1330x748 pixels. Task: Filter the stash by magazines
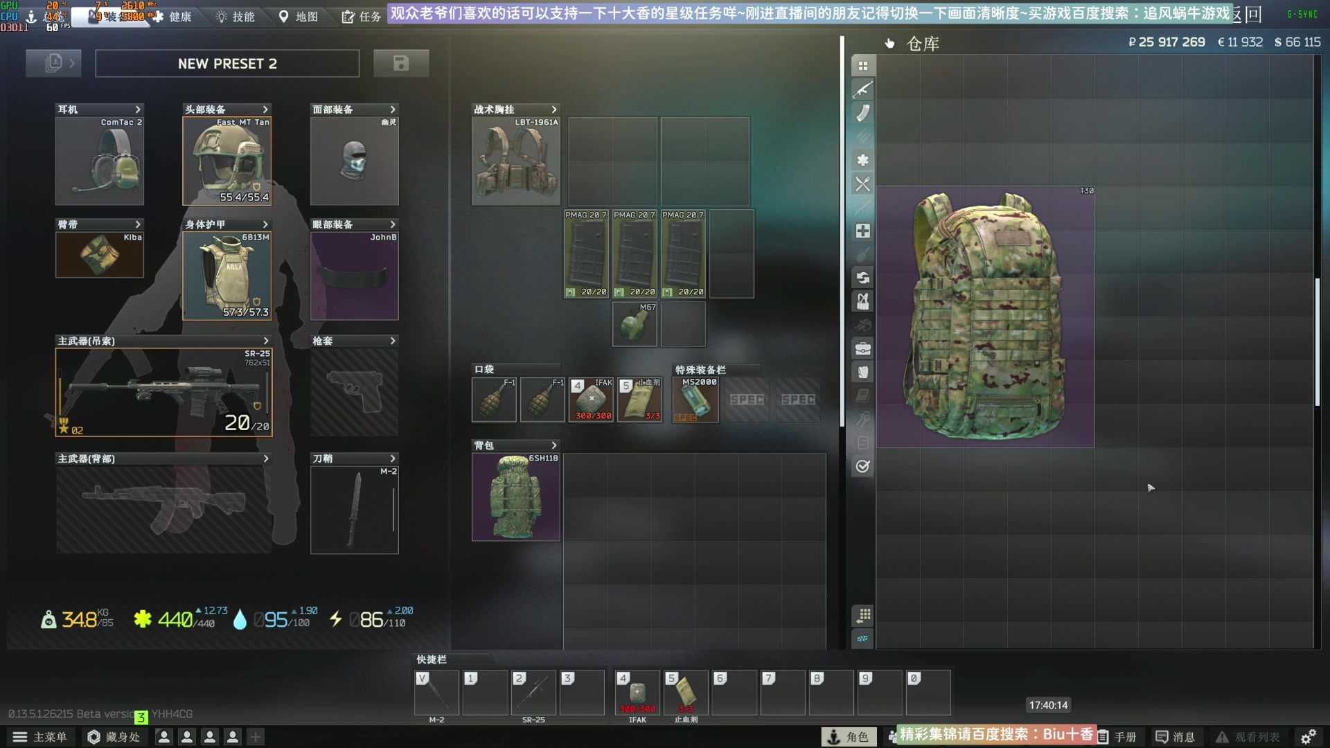pos(862,113)
